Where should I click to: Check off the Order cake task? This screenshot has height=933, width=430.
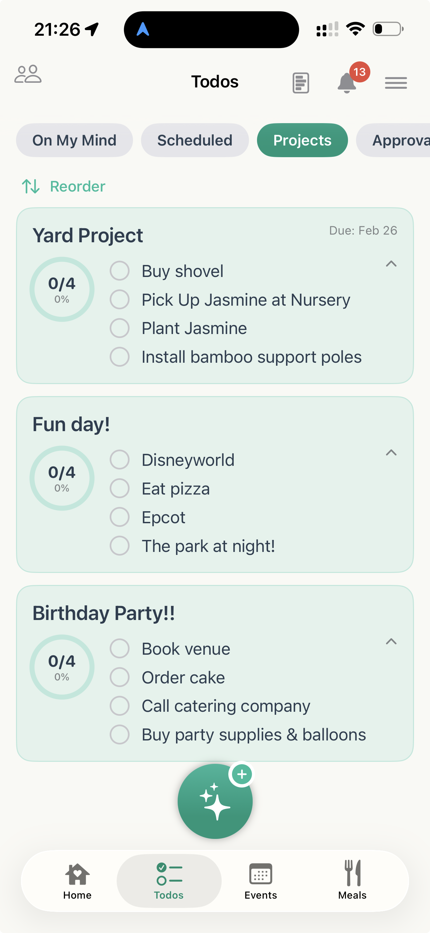[120, 677]
